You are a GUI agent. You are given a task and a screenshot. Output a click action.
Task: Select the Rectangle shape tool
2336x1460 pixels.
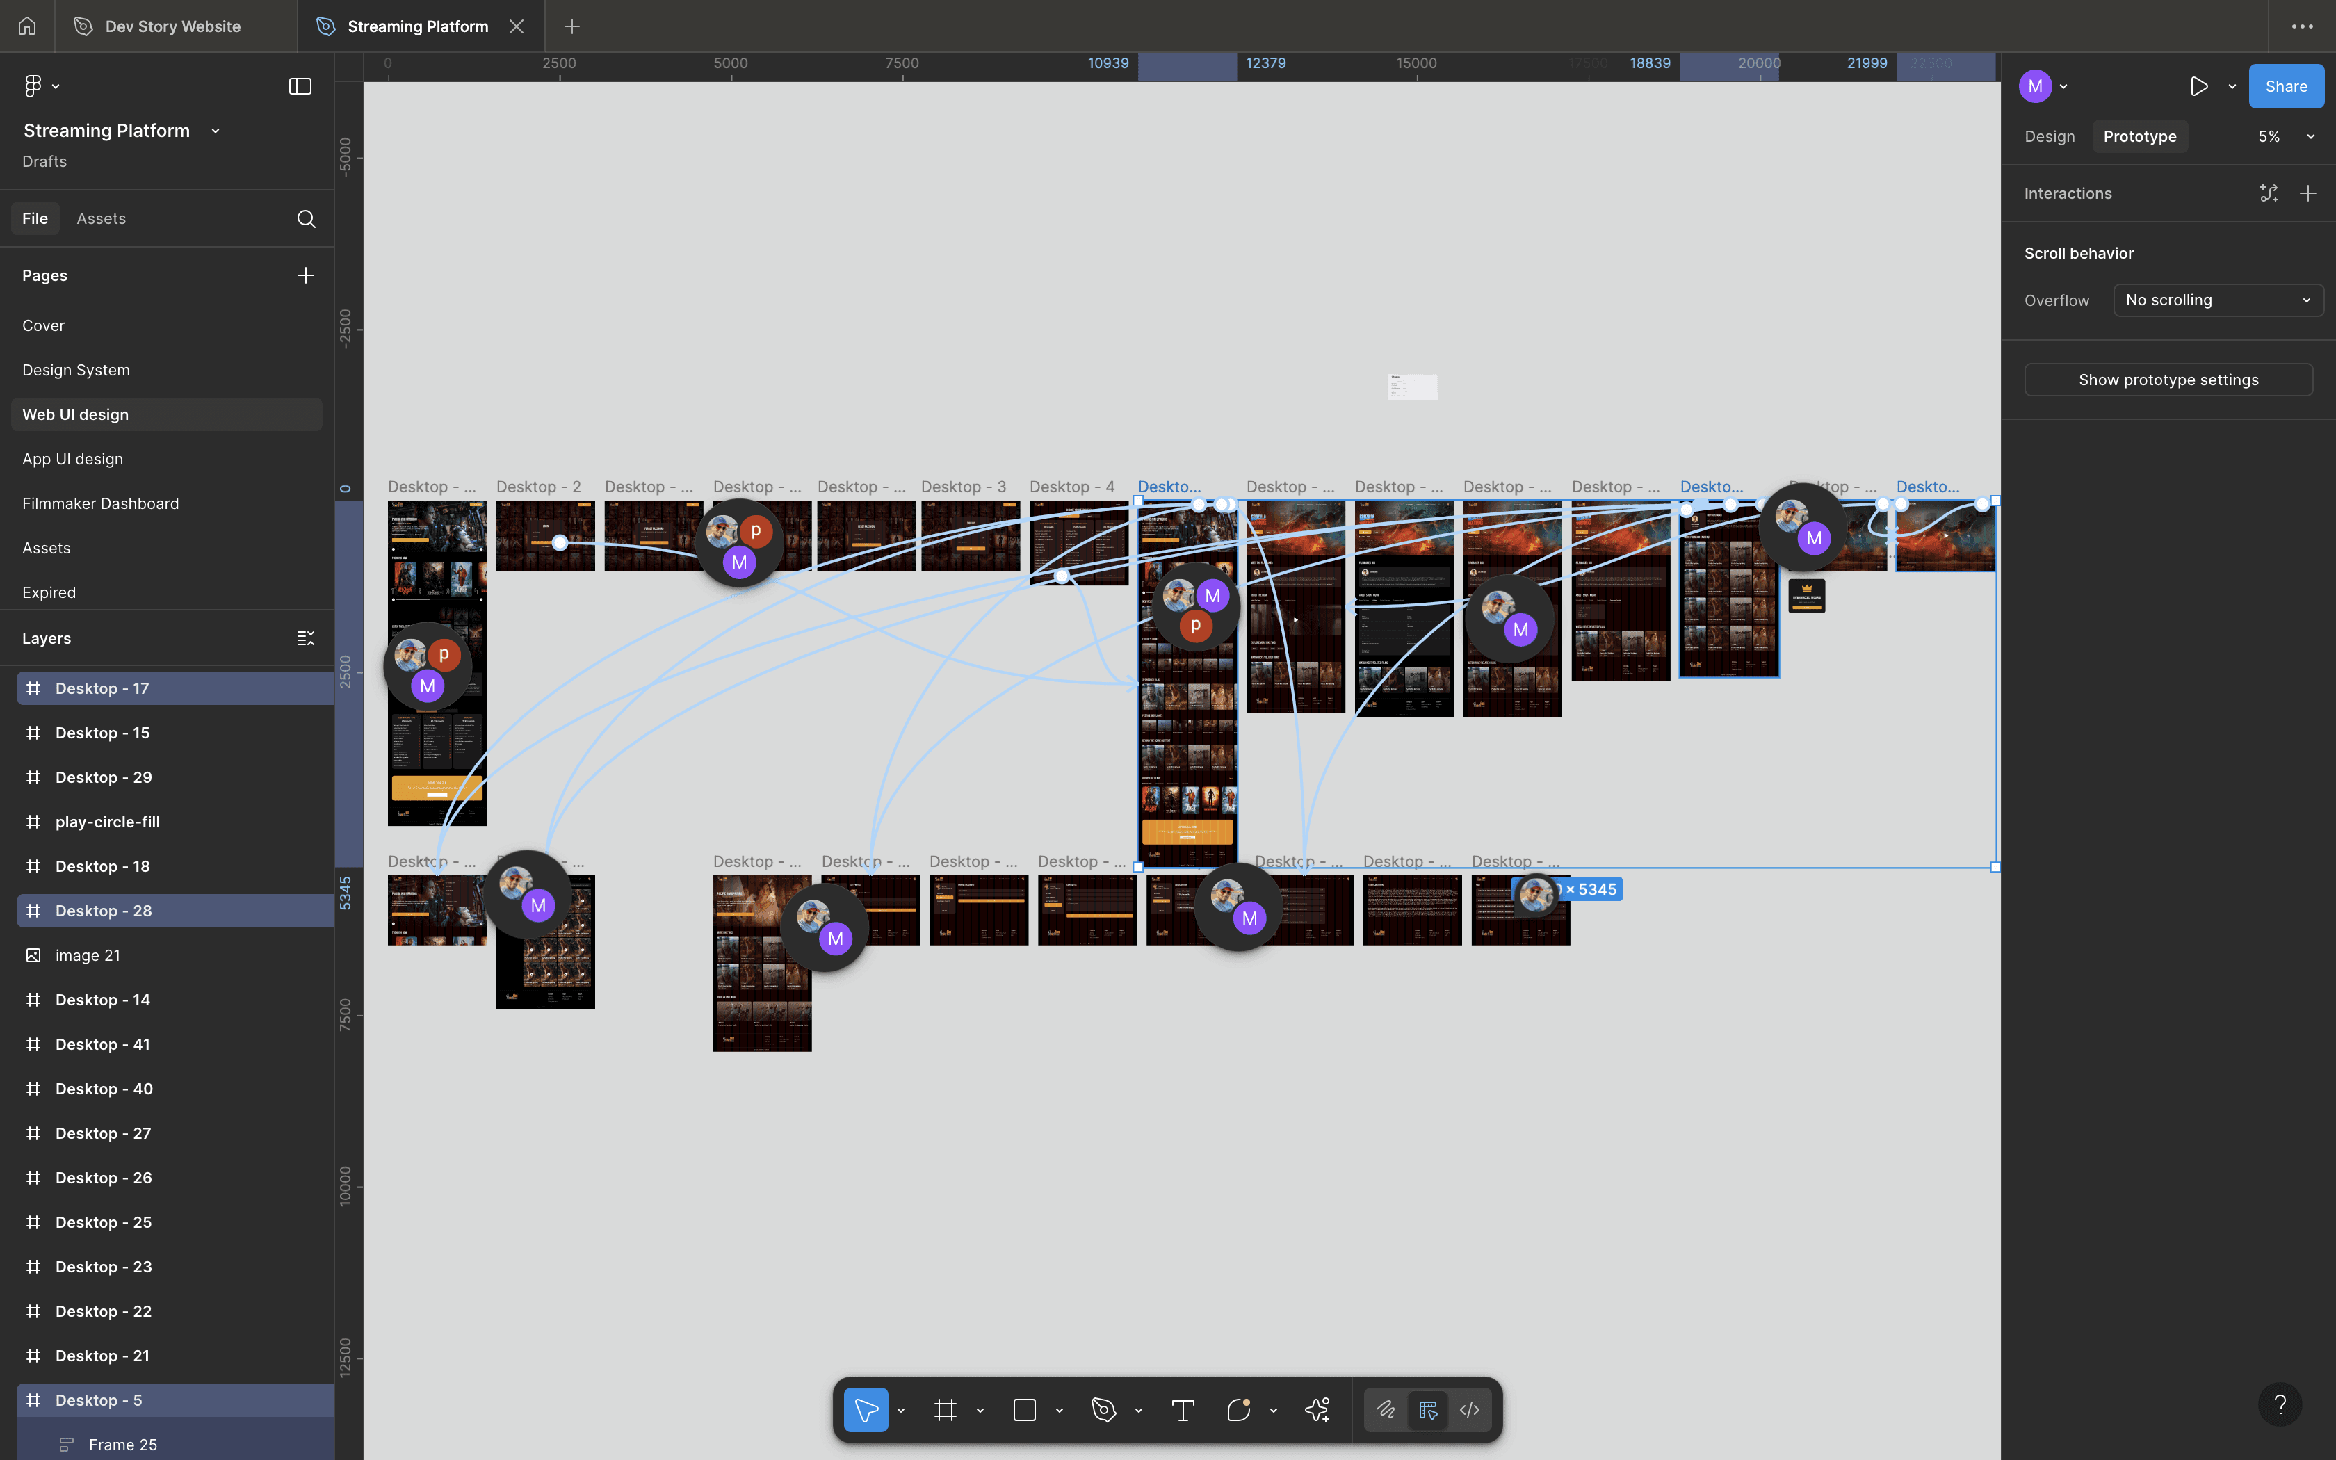1024,1410
